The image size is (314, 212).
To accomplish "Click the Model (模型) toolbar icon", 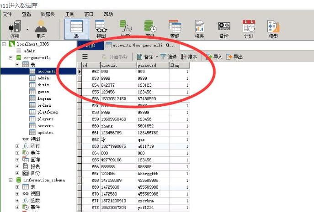I will click(273, 29).
